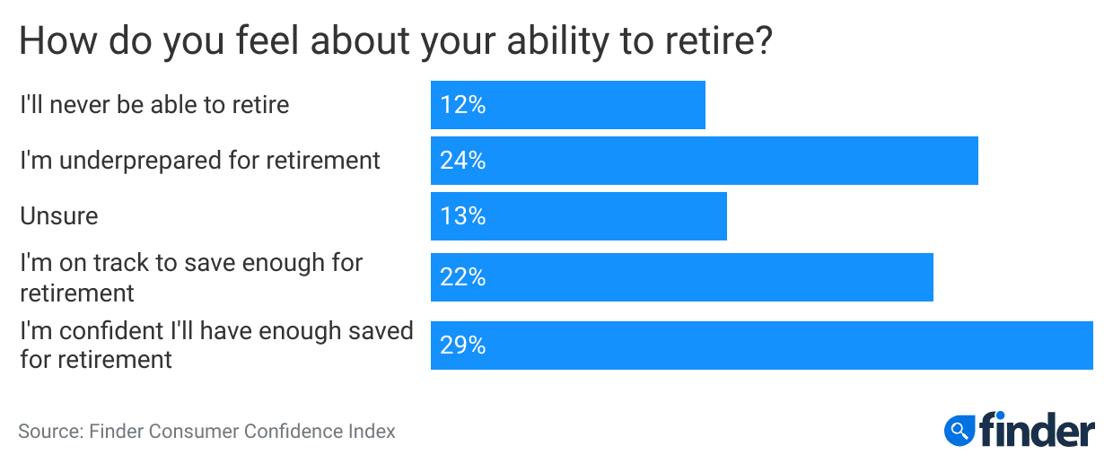Click the 13% value label

tap(462, 216)
